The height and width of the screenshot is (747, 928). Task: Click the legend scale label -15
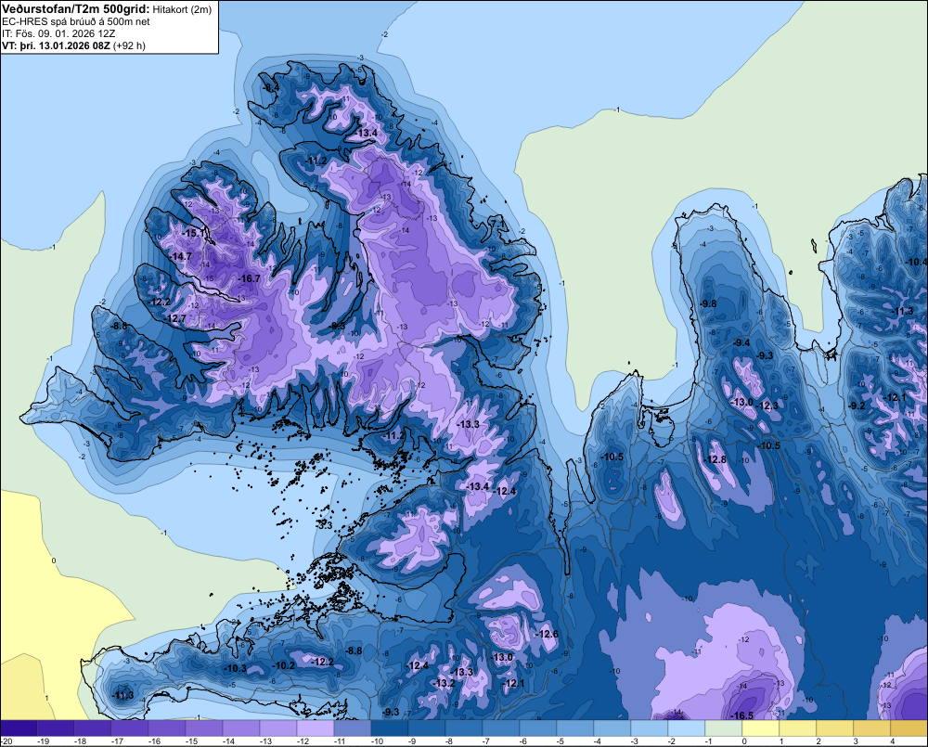[x=191, y=741]
